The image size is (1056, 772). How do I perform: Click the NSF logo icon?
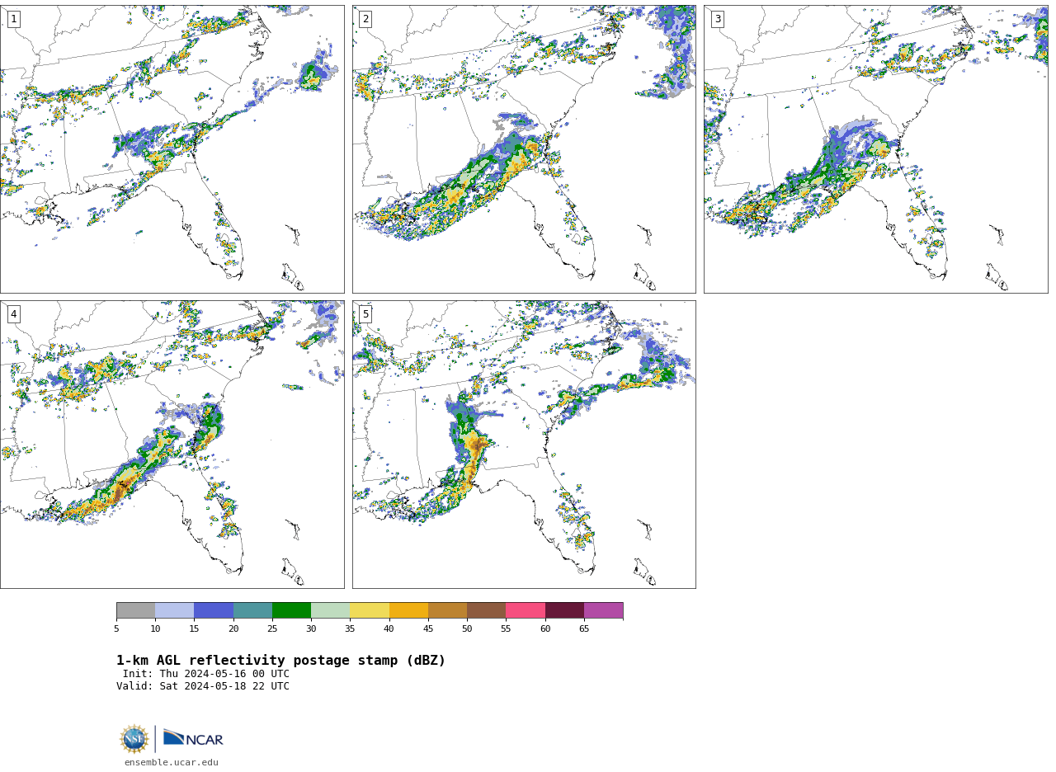click(134, 739)
